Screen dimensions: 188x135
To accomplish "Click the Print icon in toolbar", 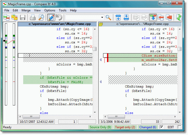I will click(x=33, y=18).
